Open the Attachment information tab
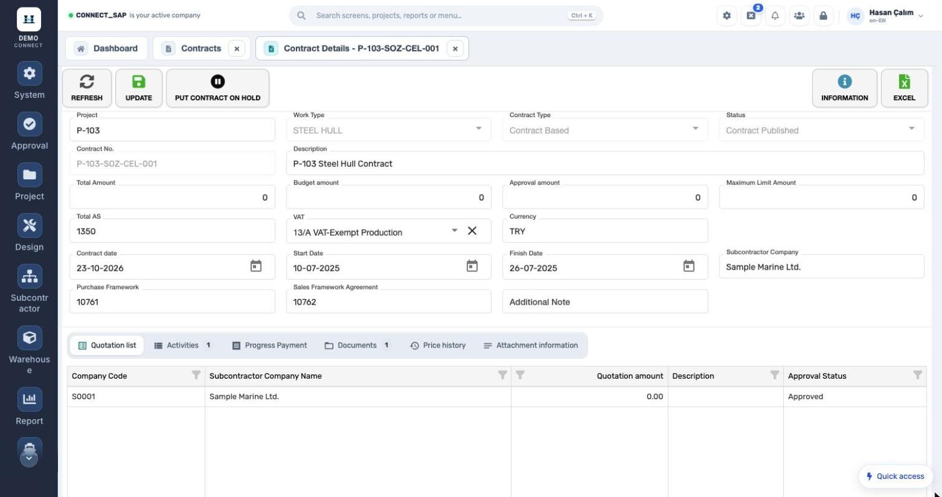This screenshot has height=497, width=942. click(x=530, y=346)
